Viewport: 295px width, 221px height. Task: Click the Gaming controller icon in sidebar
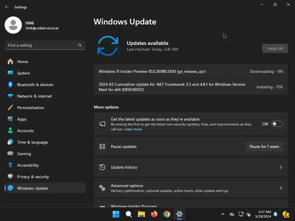pos(10,154)
